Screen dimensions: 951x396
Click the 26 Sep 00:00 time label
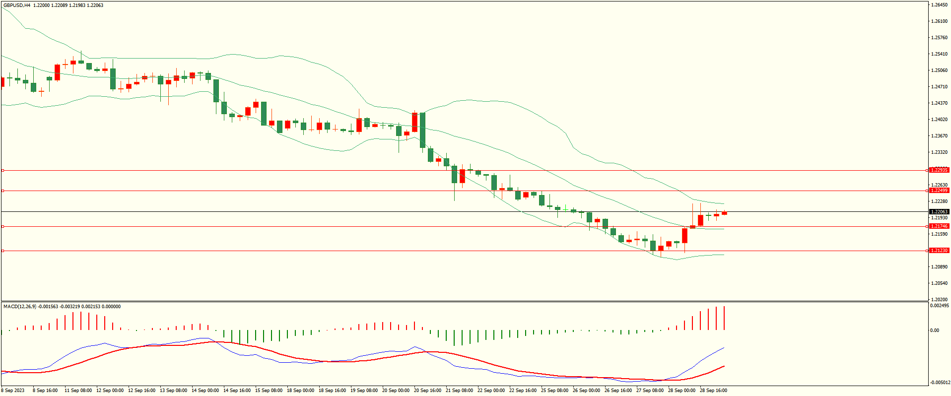(586, 391)
